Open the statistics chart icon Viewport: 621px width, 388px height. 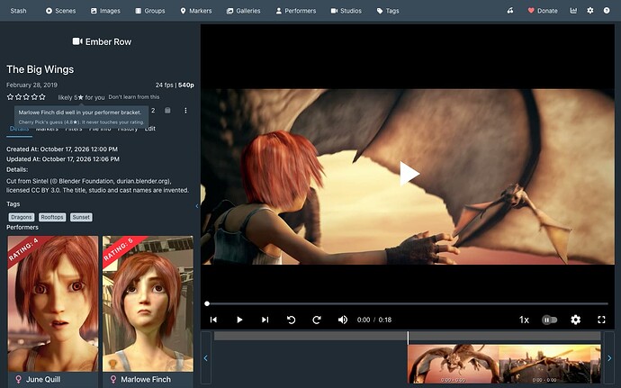[x=573, y=11]
